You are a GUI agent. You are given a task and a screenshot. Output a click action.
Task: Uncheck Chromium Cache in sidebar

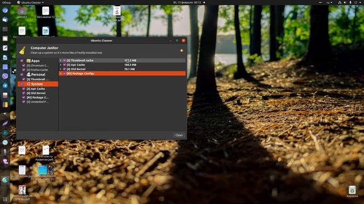[x=23, y=66]
